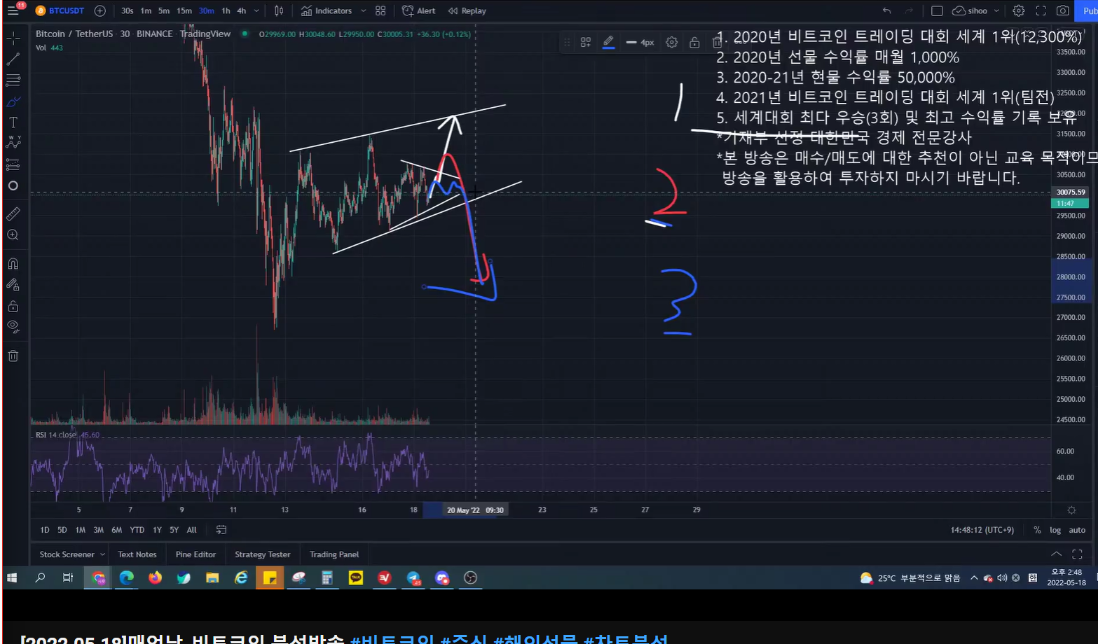The width and height of the screenshot is (1098, 644).
Task: Select the brush drawing tool
Action: 13,101
